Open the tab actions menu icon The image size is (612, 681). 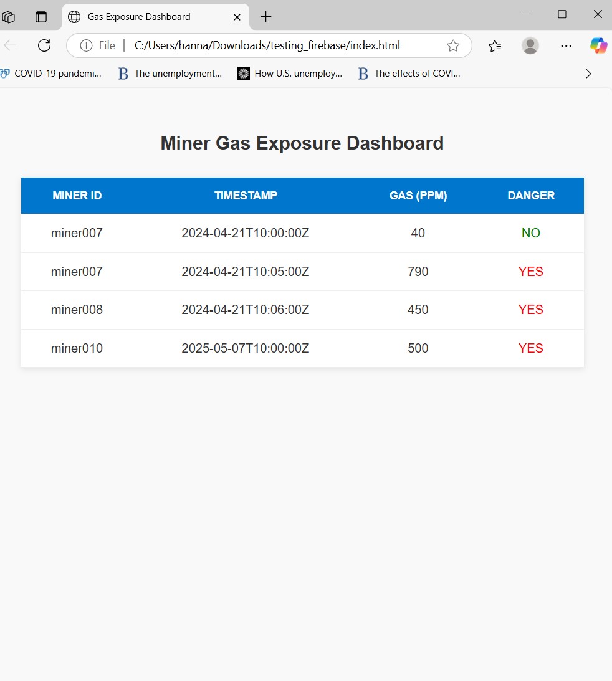pyautogui.click(x=41, y=17)
